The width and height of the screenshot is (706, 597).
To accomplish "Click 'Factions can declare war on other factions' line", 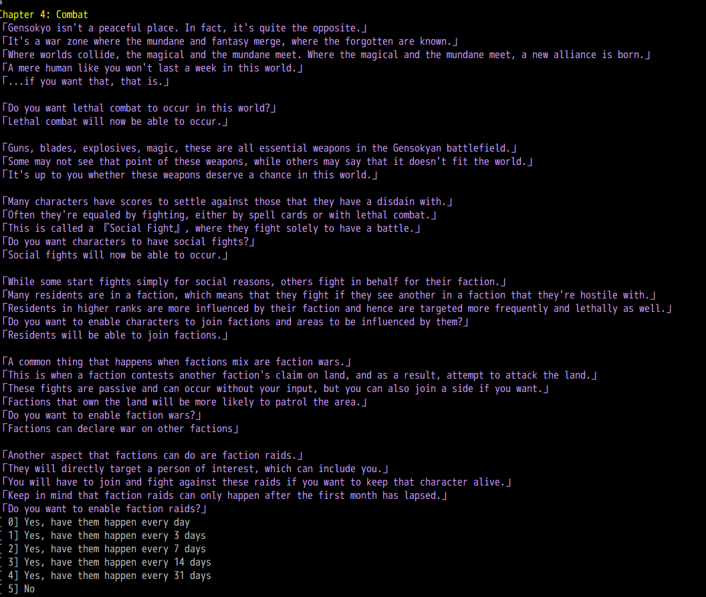I will point(120,429).
